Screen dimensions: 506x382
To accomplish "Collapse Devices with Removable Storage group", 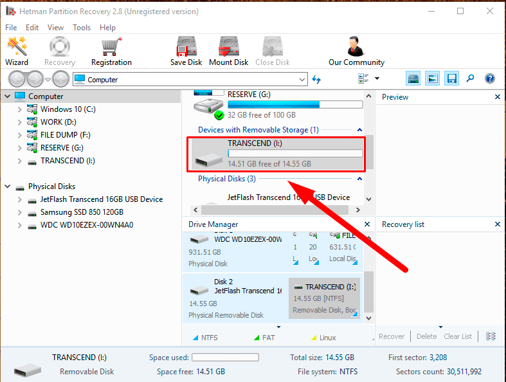I will point(359,130).
